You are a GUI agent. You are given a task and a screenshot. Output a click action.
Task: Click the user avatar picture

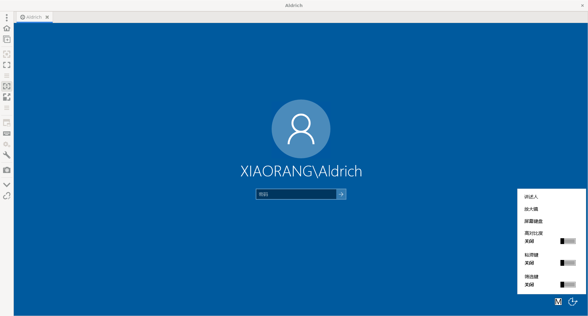(301, 129)
